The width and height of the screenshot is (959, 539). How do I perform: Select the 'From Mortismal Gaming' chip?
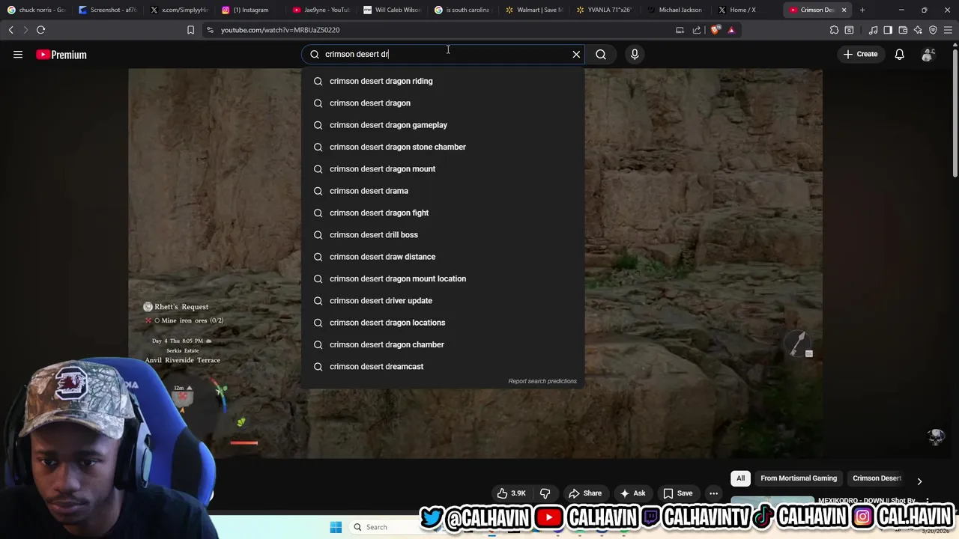(799, 478)
